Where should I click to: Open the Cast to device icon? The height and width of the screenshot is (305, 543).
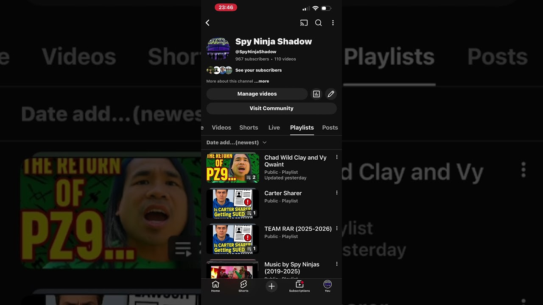tap(304, 23)
